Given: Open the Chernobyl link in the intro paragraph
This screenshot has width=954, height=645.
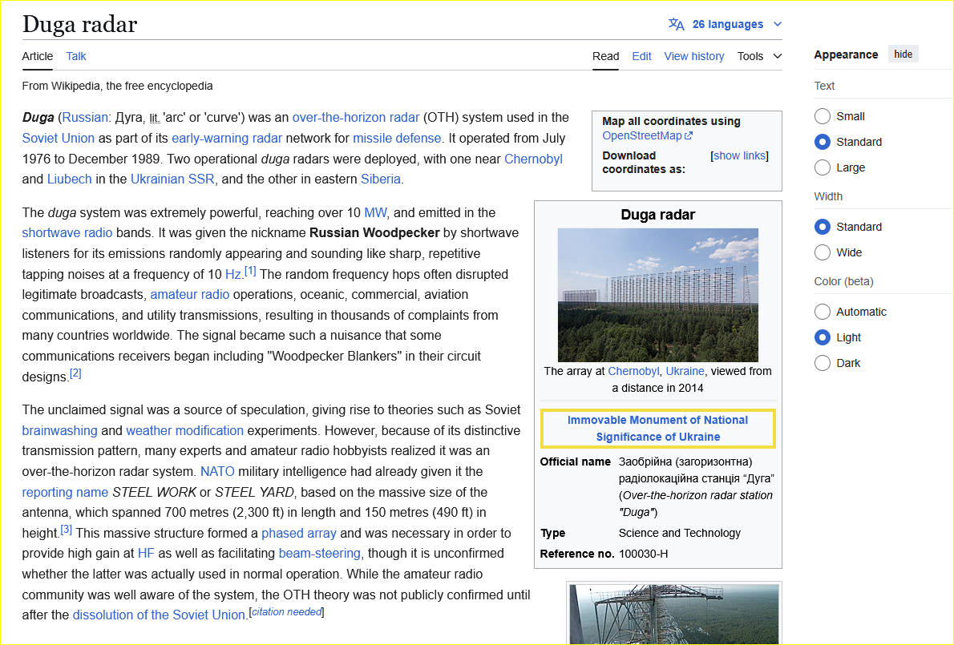Looking at the screenshot, I should coord(533,159).
